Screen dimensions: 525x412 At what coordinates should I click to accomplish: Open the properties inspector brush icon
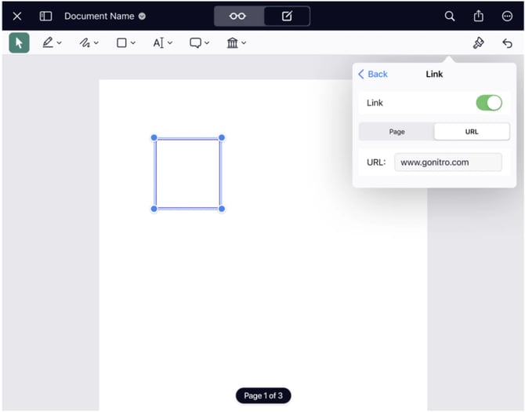478,43
